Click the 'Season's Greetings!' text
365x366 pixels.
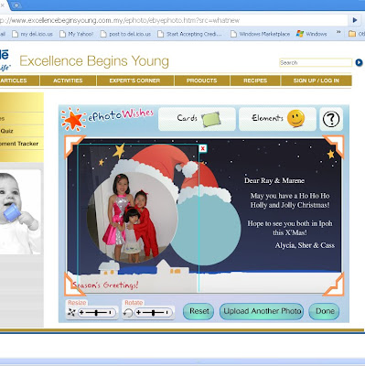pyautogui.click(x=105, y=285)
